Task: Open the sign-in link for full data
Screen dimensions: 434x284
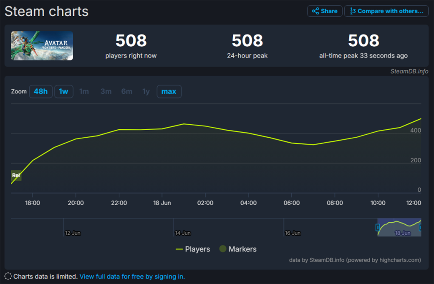Action: pos(132,276)
